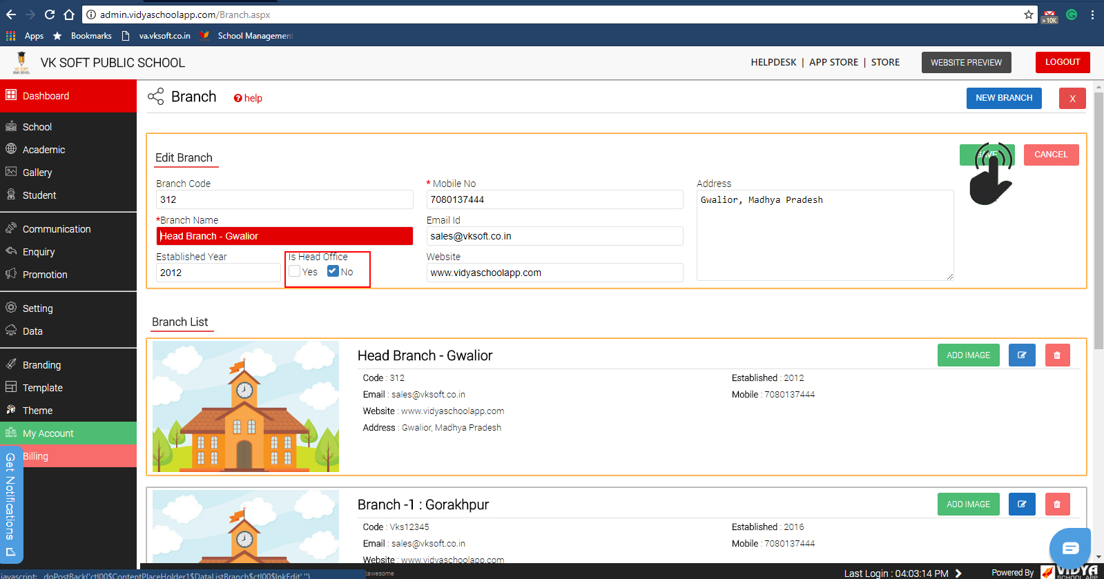Click the LOGOUT button

(x=1063, y=62)
